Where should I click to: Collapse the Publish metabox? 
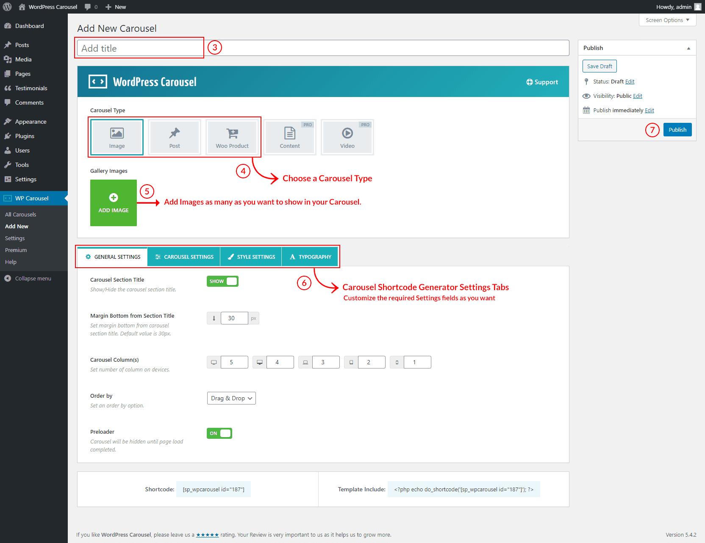(x=688, y=48)
